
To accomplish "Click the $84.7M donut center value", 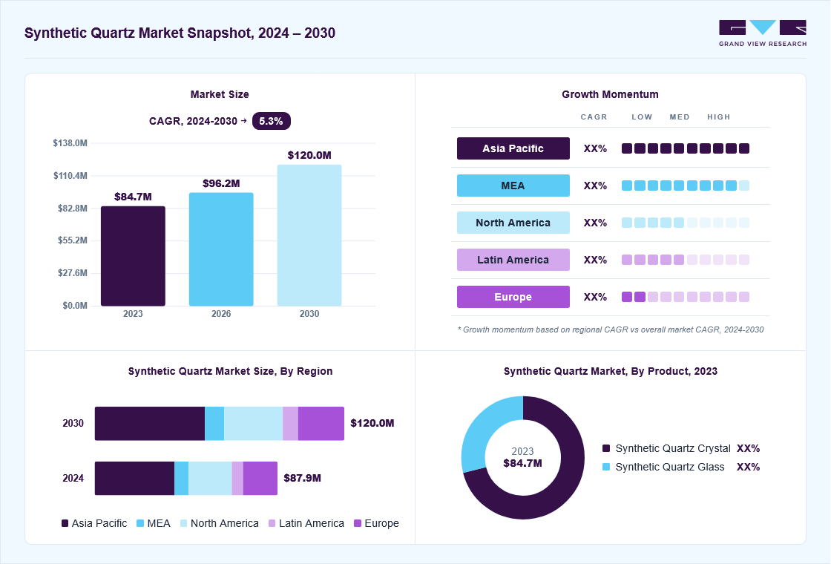I will [x=522, y=463].
